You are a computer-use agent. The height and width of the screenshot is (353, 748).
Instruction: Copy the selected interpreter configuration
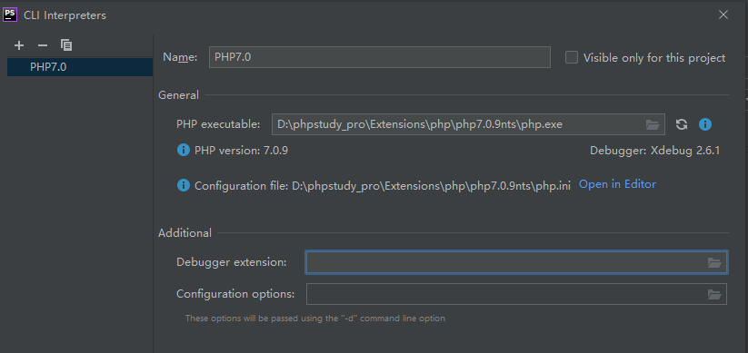(66, 45)
